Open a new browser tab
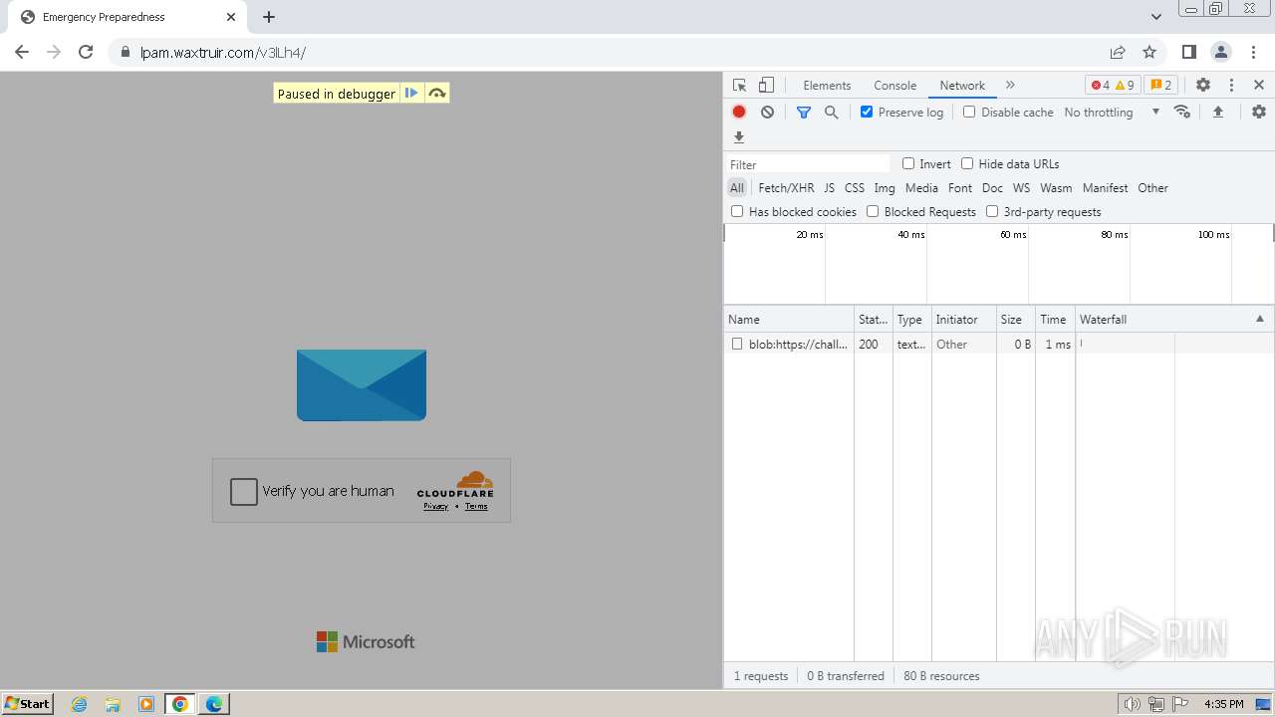The width and height of the screenshot is (1275, 717). 269,17
